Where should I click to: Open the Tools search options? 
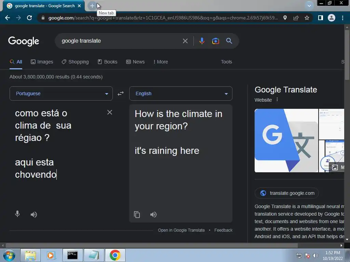point(226,62)
